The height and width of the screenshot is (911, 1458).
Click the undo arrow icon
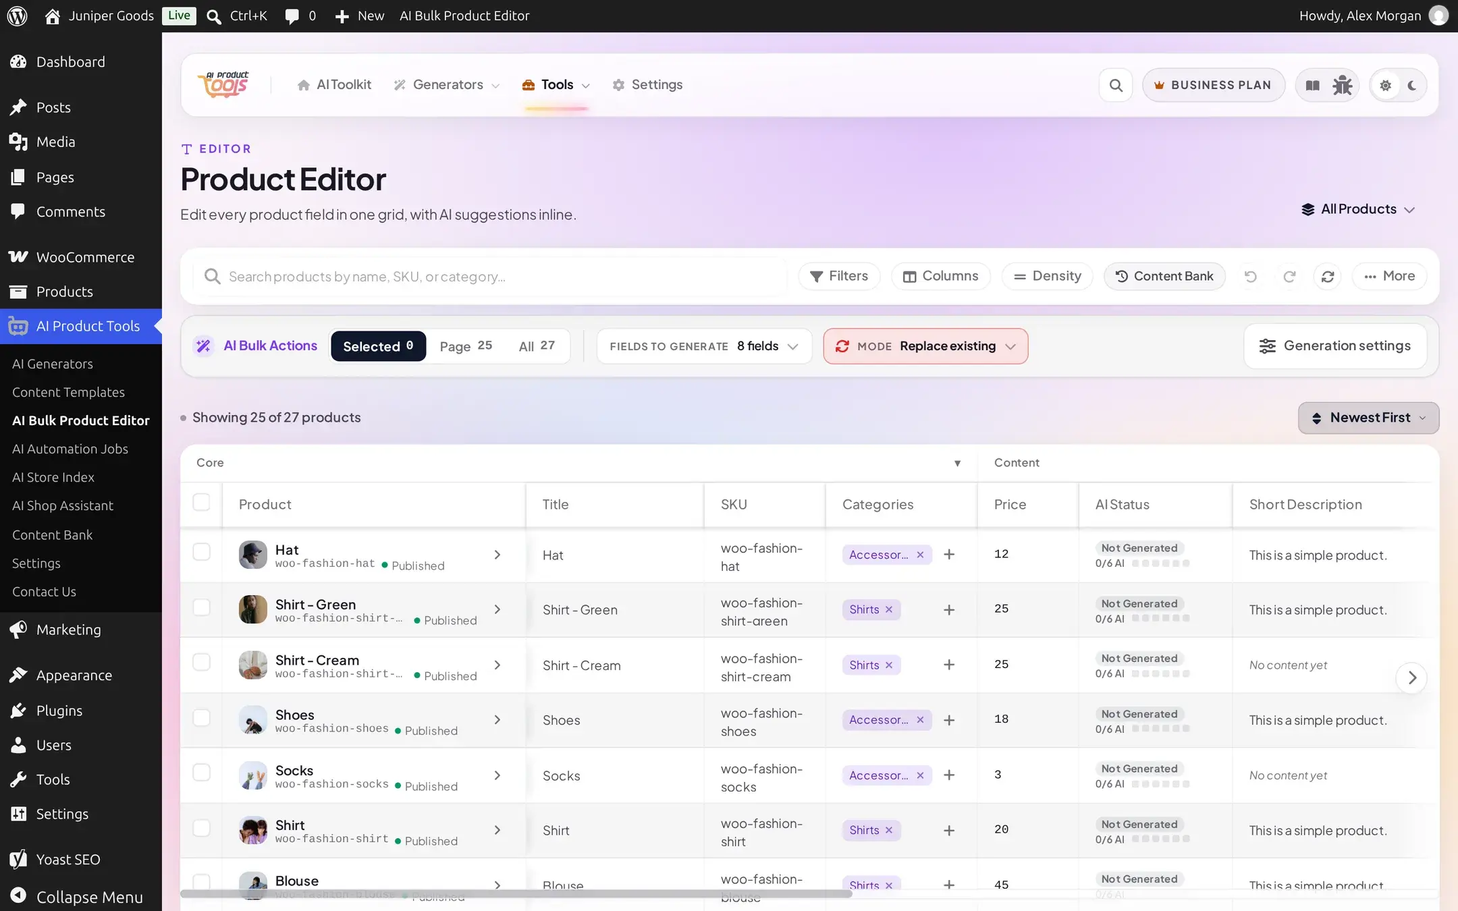point(1250,277)
